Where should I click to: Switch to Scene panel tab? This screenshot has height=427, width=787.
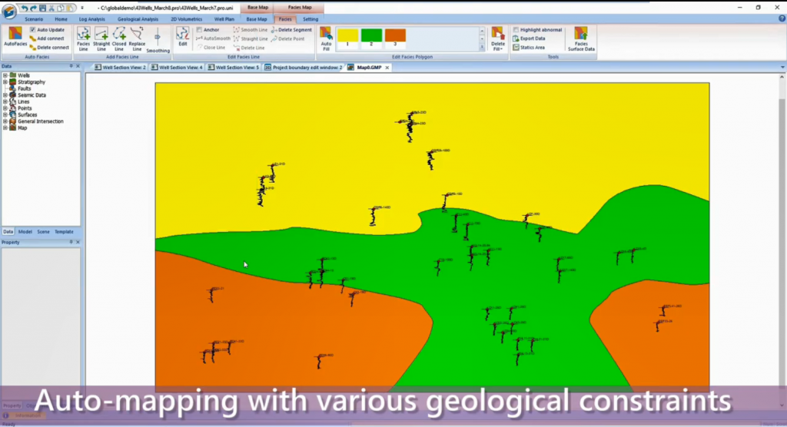(x=43, y=232)
